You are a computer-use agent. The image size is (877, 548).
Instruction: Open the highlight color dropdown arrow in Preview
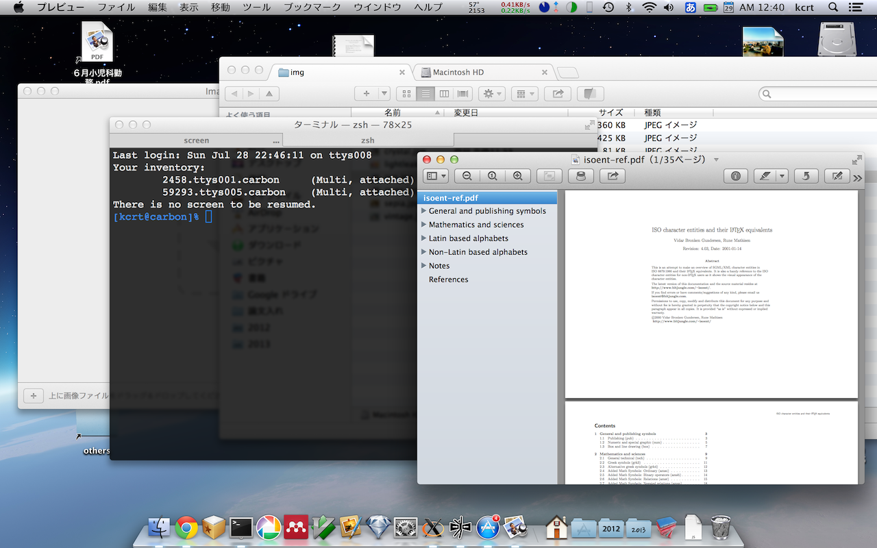tap(782, 176)
